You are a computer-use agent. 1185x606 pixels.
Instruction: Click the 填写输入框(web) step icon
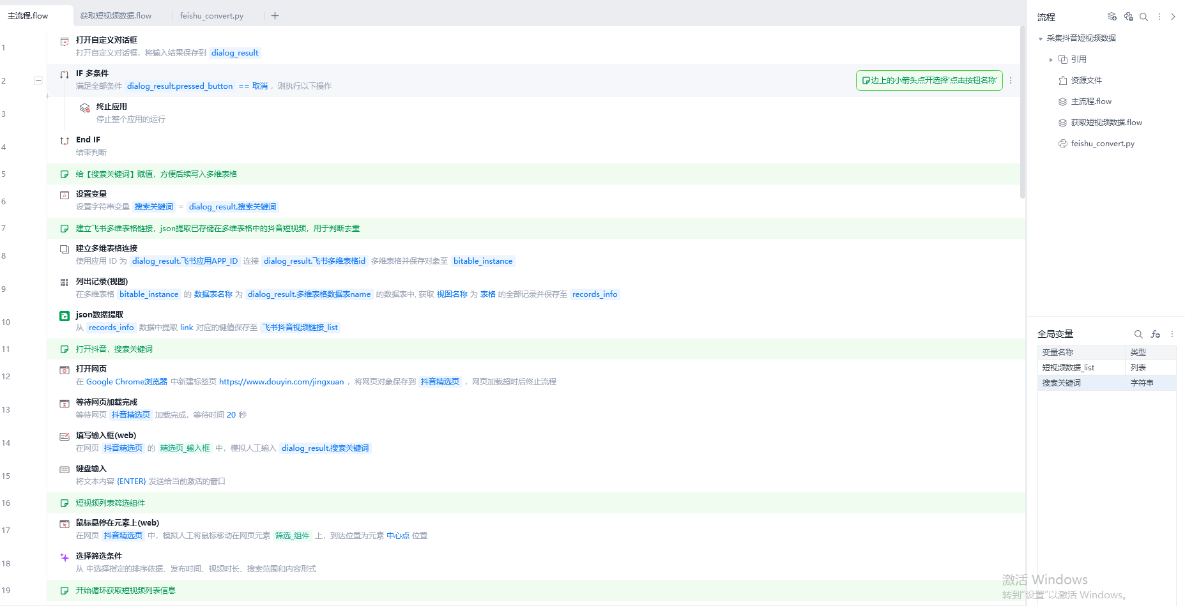pos(65,437)
